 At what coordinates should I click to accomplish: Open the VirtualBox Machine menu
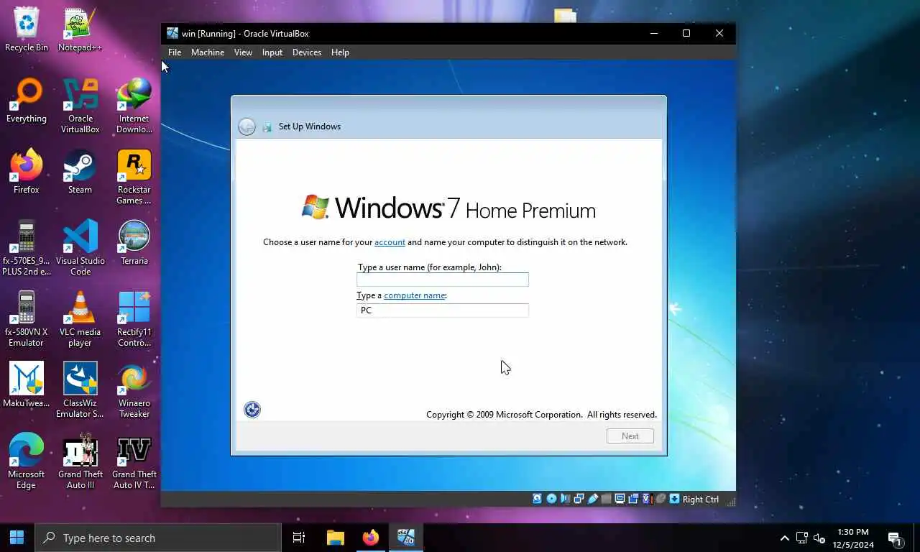coord(208,52)
